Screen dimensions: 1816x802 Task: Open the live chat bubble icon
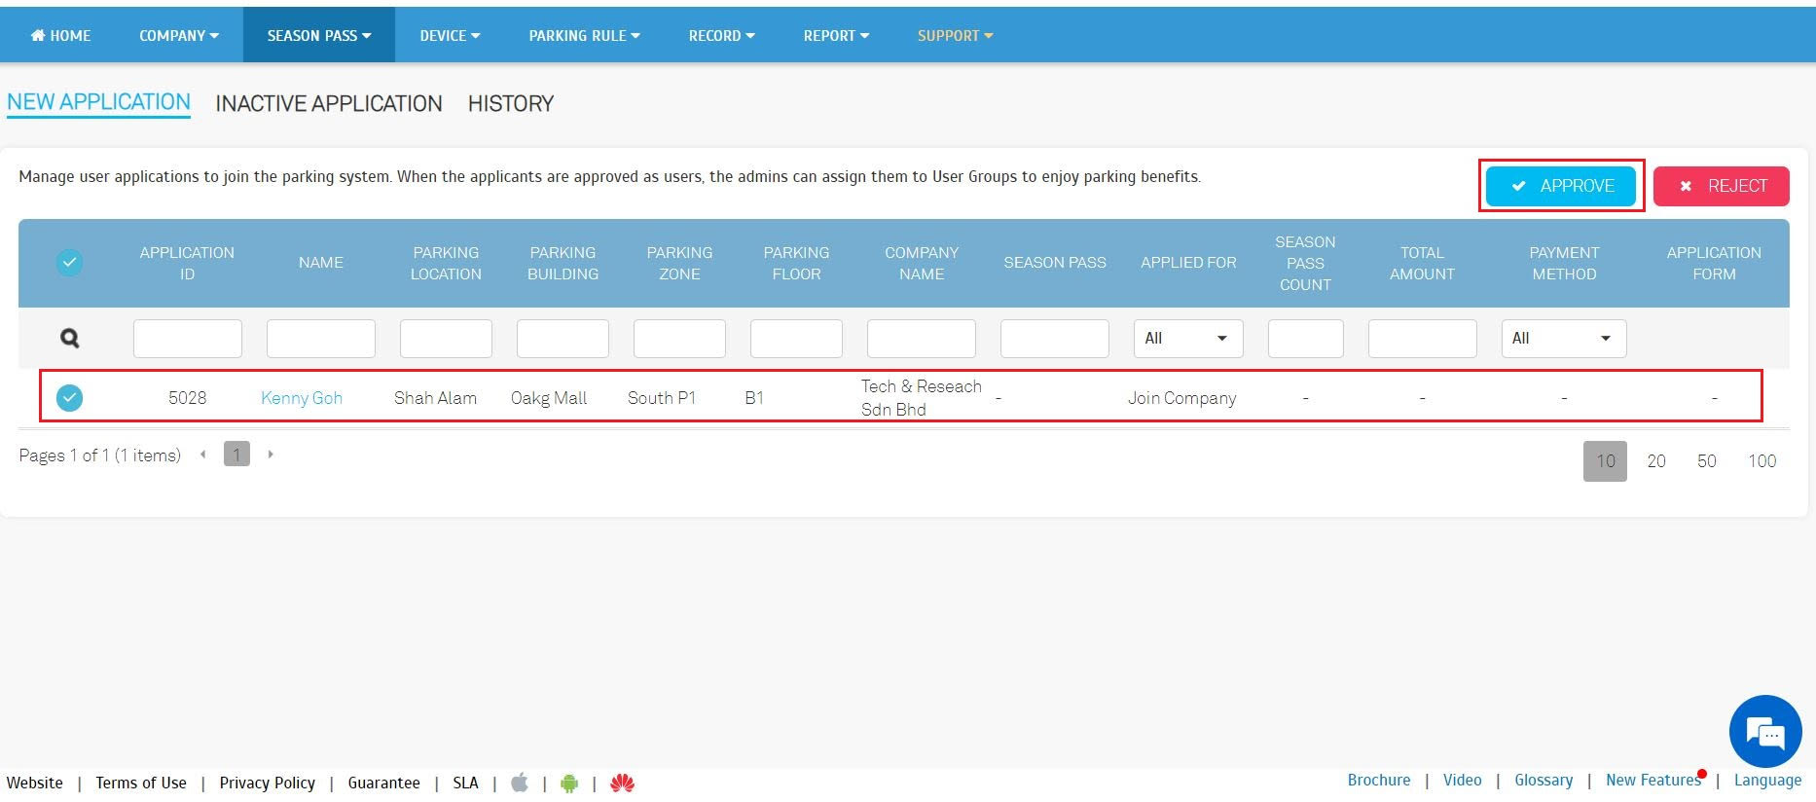click(1764, 732)
